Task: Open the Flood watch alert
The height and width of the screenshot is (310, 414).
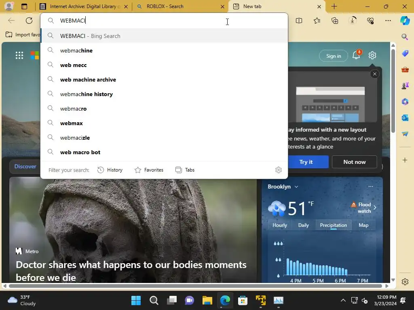Action: tap(364, 208)
